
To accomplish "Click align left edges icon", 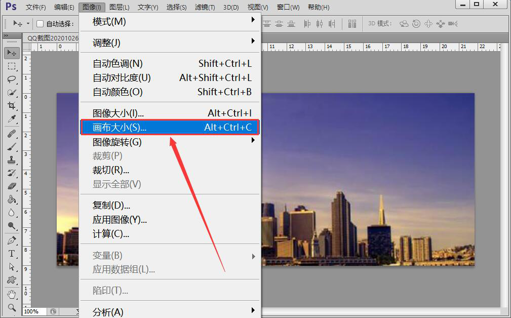I will (307, 23).
